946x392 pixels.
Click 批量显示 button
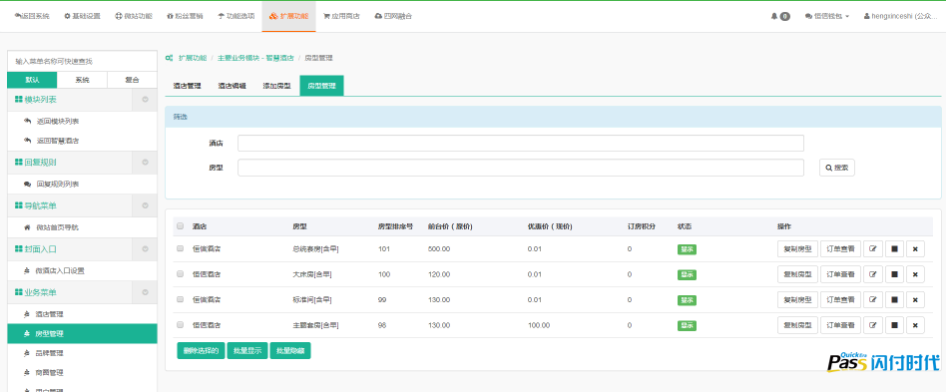coord(246,350)
